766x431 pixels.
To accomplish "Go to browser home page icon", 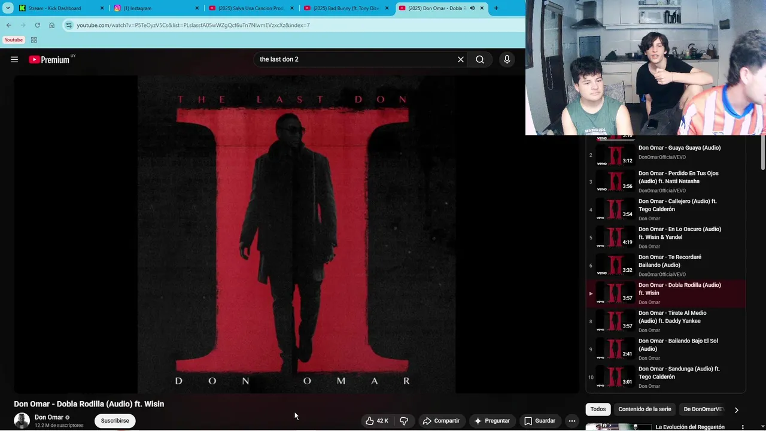I will 51,25.
